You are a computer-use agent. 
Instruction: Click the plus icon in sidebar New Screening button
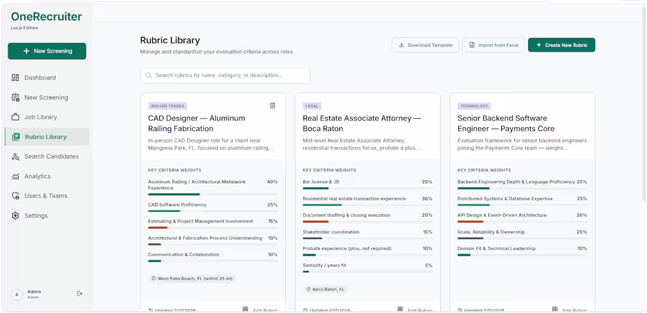[26, 51]
